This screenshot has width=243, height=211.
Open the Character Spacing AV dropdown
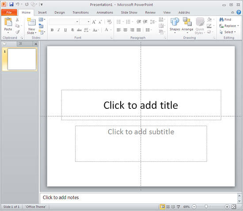click(x=87, y=30)
